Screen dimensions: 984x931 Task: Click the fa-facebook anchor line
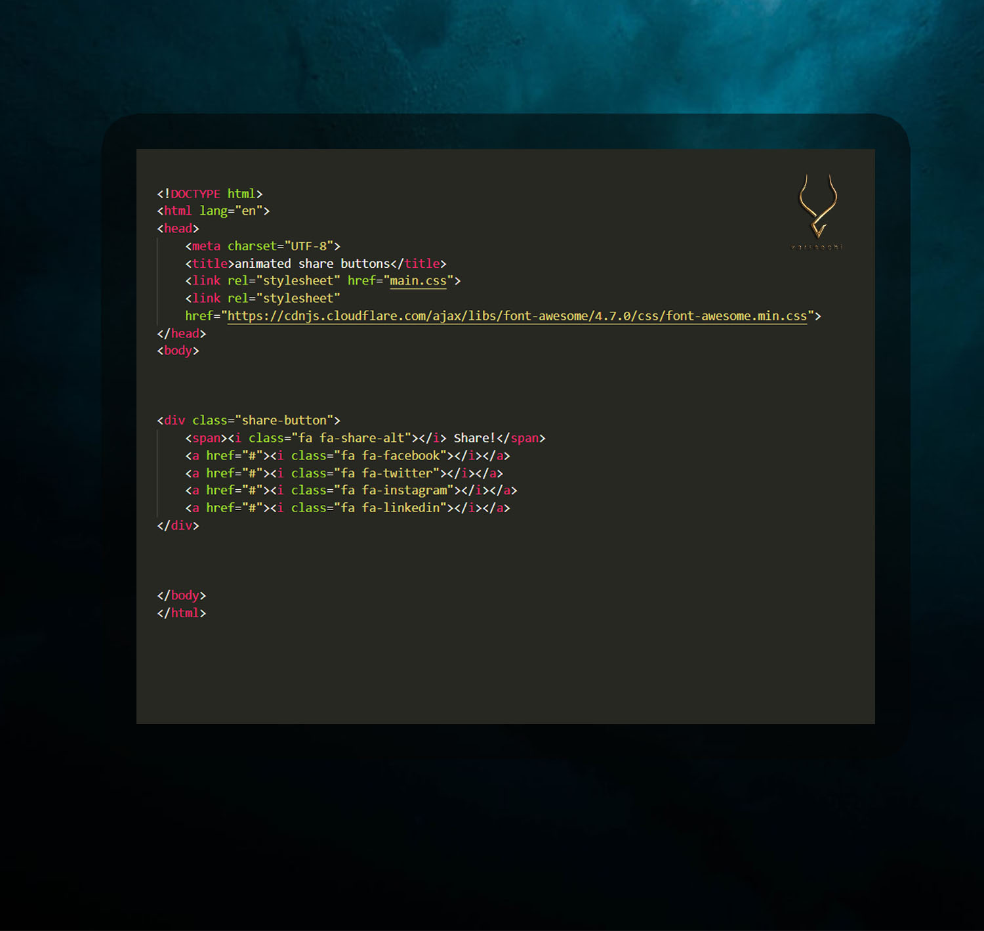(x=347, y=456)
